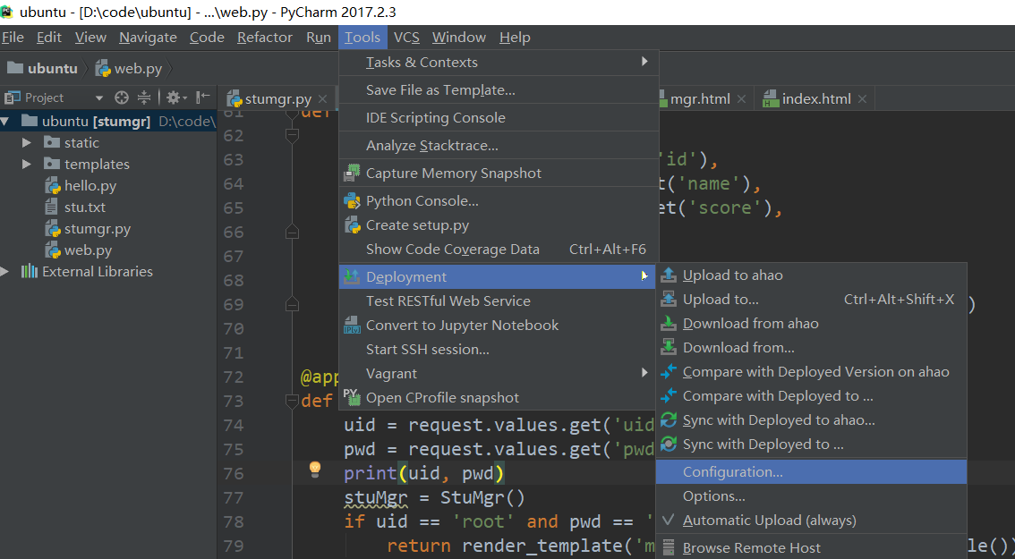The height and width of the screenshot is (559, 1015).
Task: Toggle Automatic Upload (always) option
Action: click(811, 521)
